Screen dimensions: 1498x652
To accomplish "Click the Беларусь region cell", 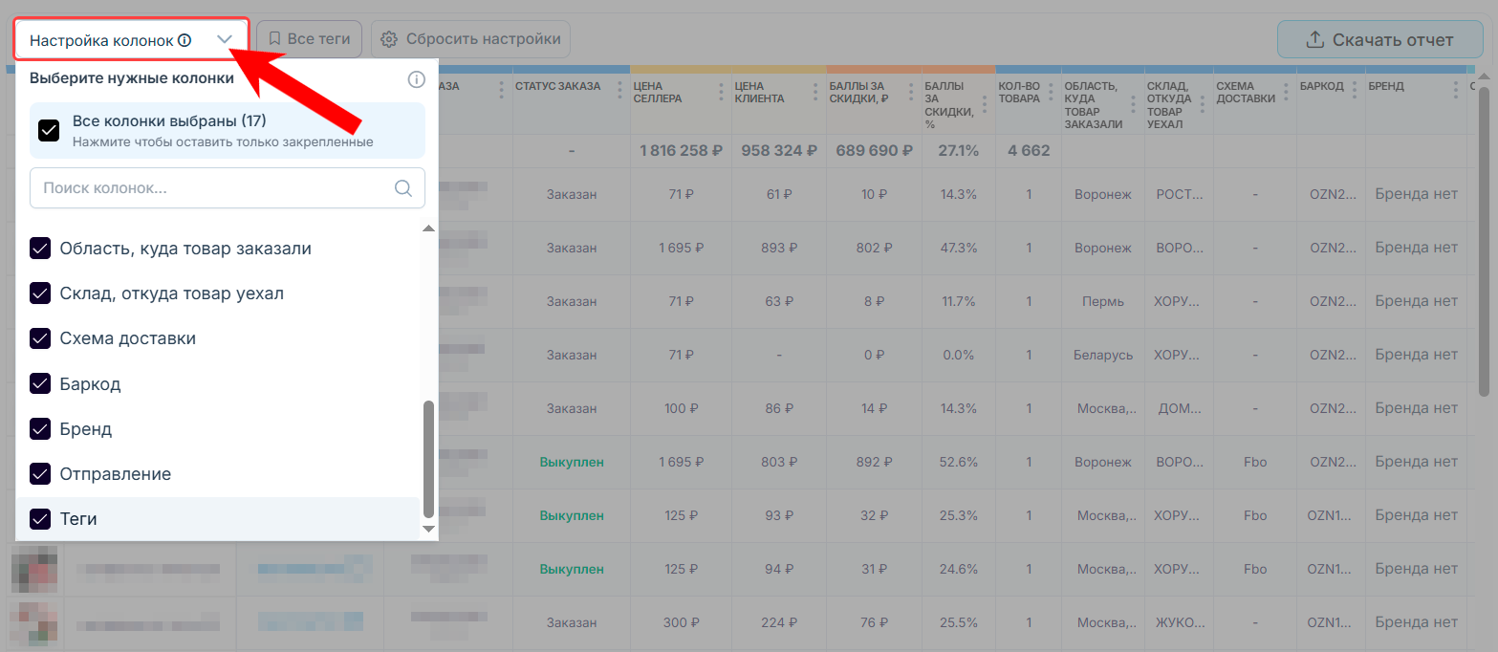I will pyautogui.click(x=1103, y=355).
